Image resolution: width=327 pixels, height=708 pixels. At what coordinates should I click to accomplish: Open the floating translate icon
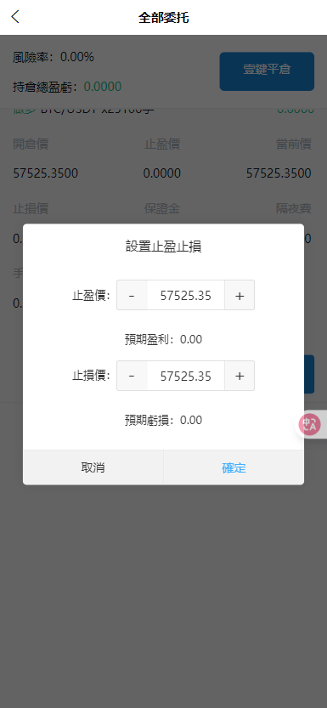coord(310,425)
